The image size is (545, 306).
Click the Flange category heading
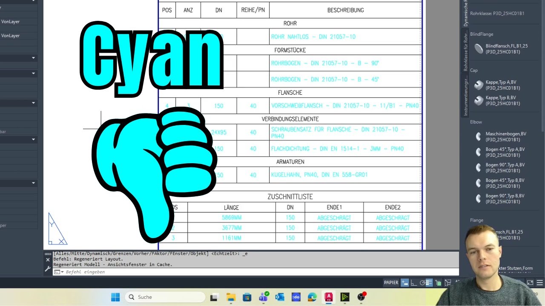(x=477, y=220)
